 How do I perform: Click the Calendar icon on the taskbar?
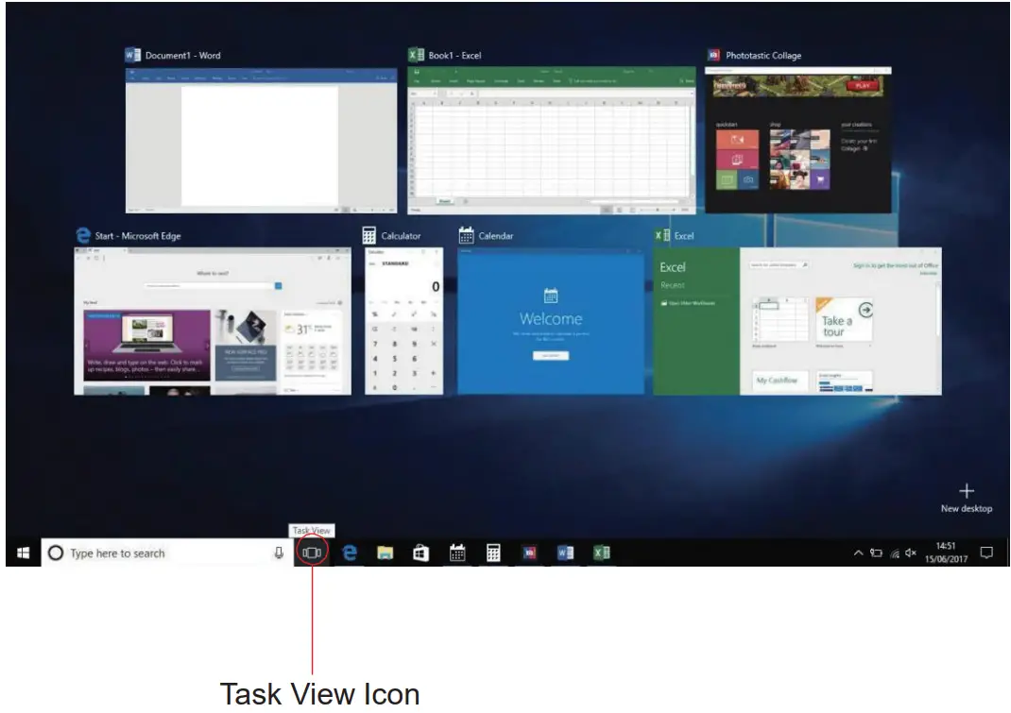[458, 552]
